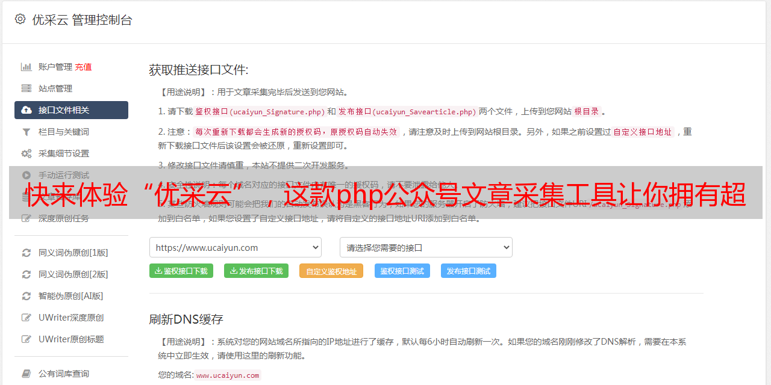
Task: Click the bar chart icon for 账户管理
Action: (27, 67)
